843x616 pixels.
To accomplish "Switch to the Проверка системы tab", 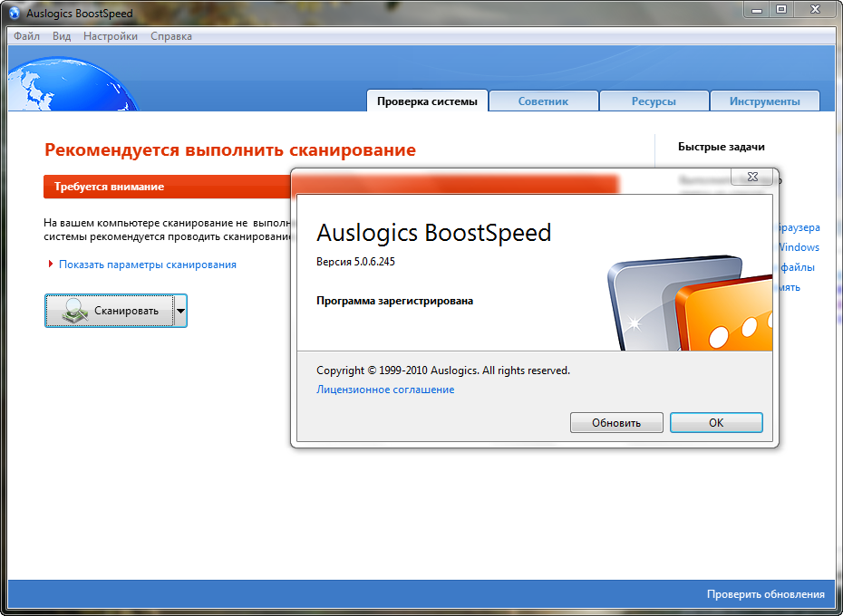I will 427,101.
